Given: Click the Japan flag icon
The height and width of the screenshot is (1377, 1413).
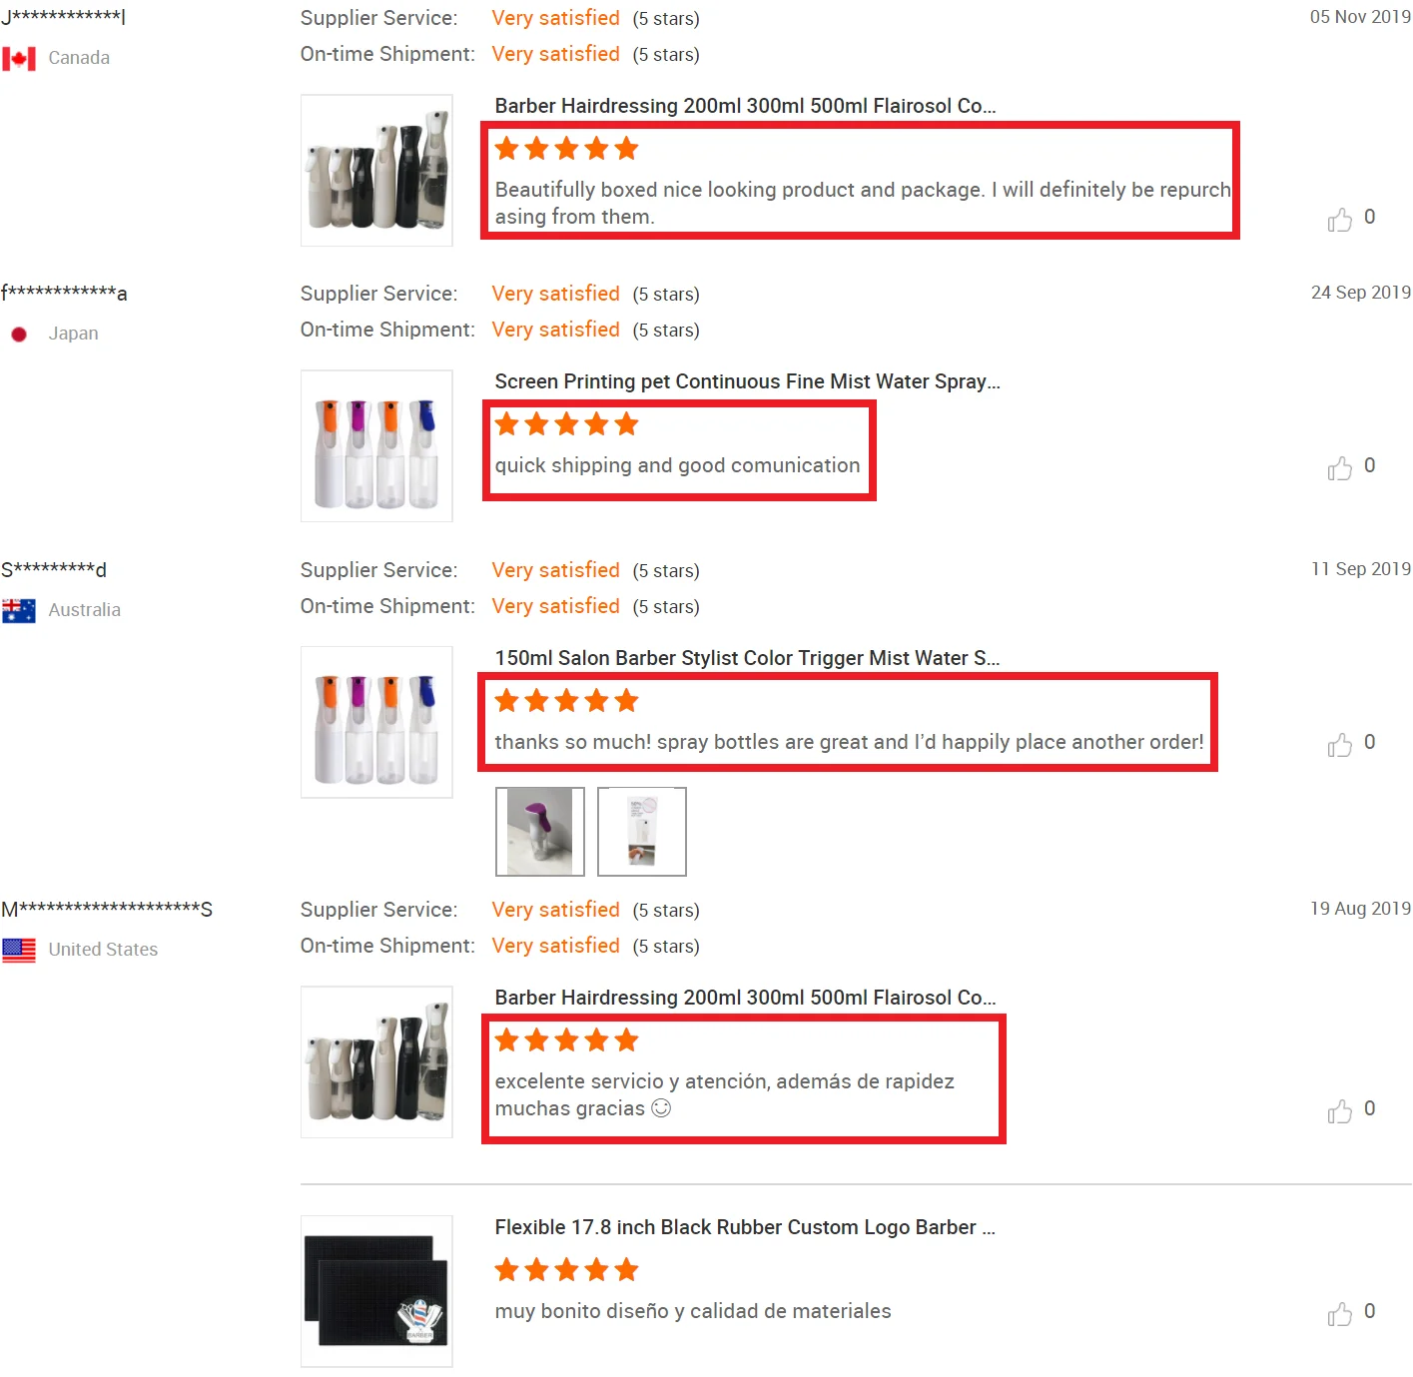Looking at the screenshot, I should (x=19, y=335).
